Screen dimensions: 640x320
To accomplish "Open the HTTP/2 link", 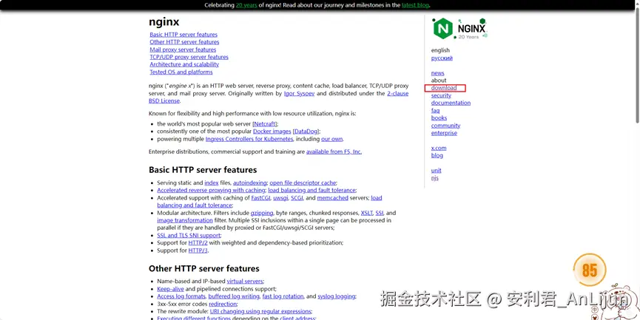I will 198,242.
